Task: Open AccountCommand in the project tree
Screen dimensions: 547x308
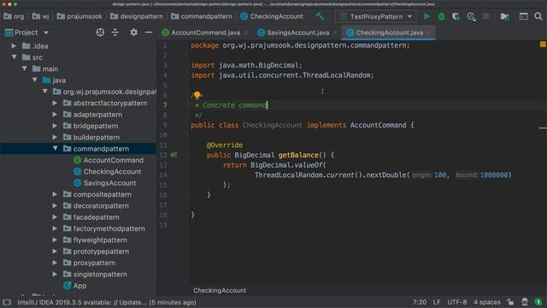Action: point(113,160)
